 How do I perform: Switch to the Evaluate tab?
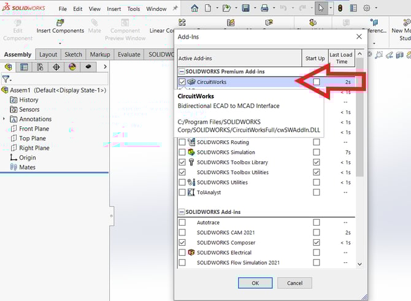[x=129, y=55]
